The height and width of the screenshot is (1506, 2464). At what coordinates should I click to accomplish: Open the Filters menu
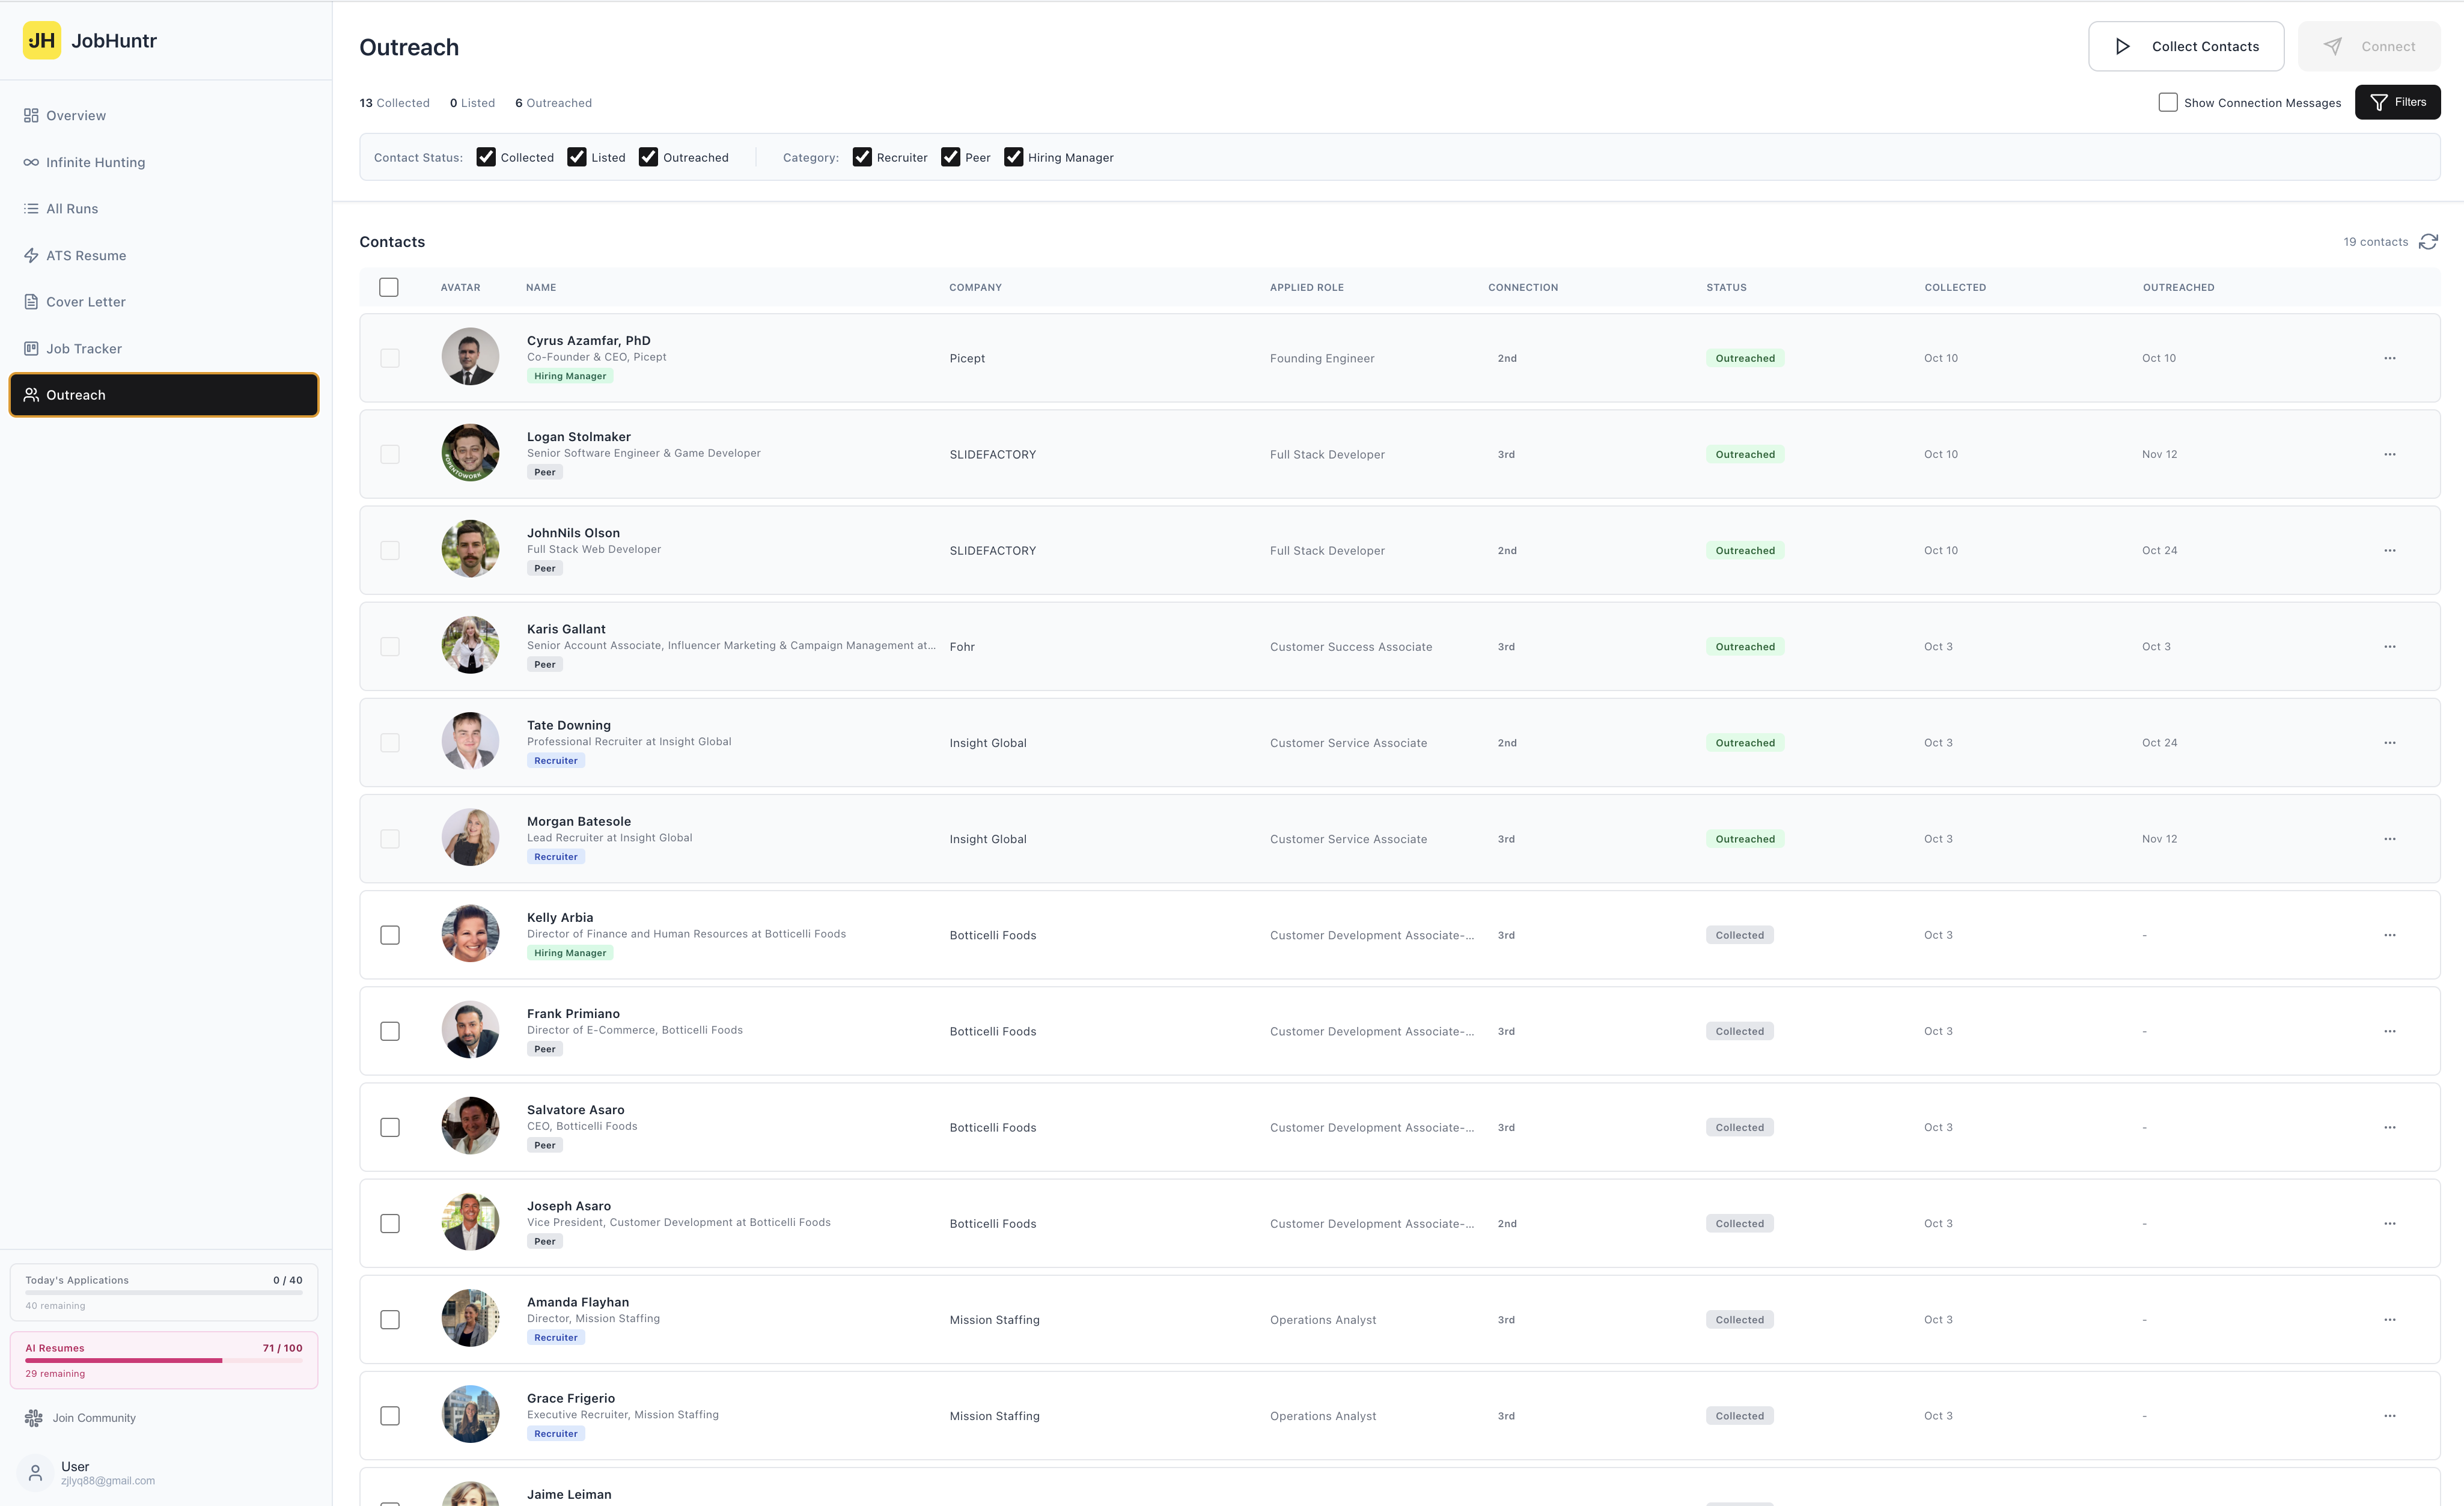coord(2398,102)
